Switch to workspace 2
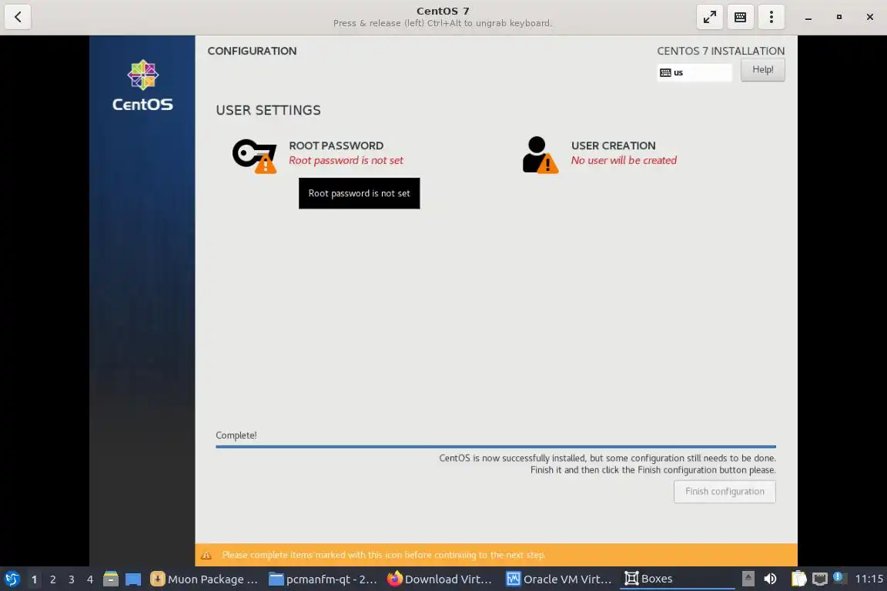887x591 pixels. [52, 579]
